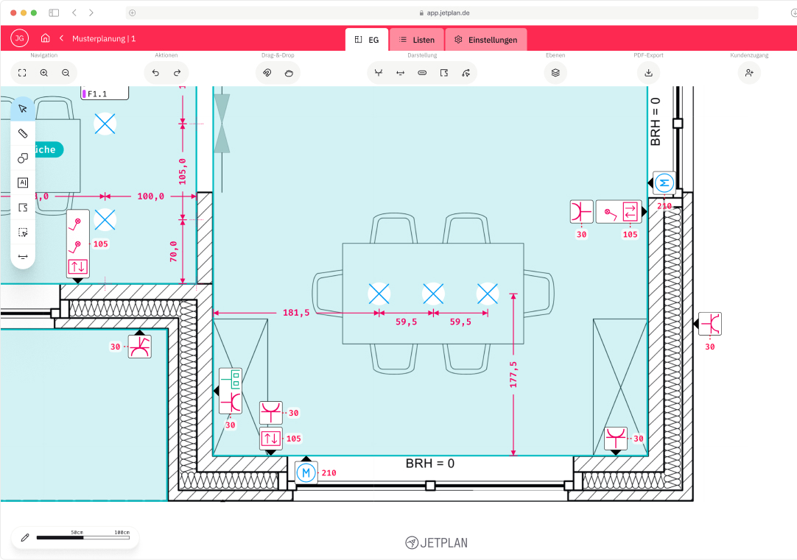Viewport: 797px width, 560px height.
Task: Click the 177,5 vertical dimension value
Action: (513, 375)
